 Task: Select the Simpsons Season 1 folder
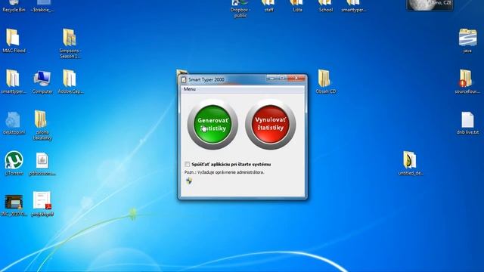[70, 44]
